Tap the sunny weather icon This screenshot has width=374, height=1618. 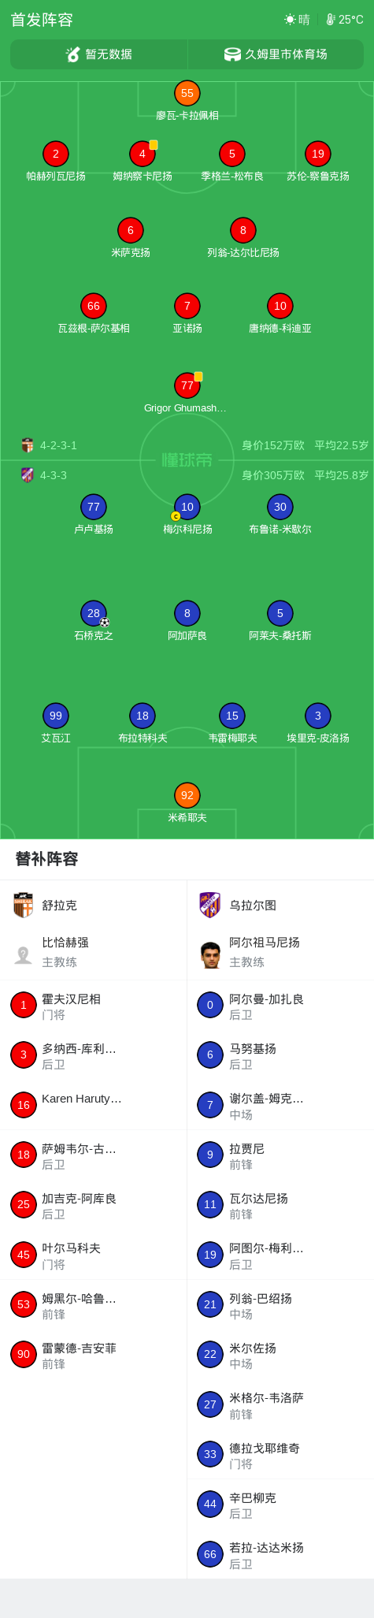pos(290,20)
